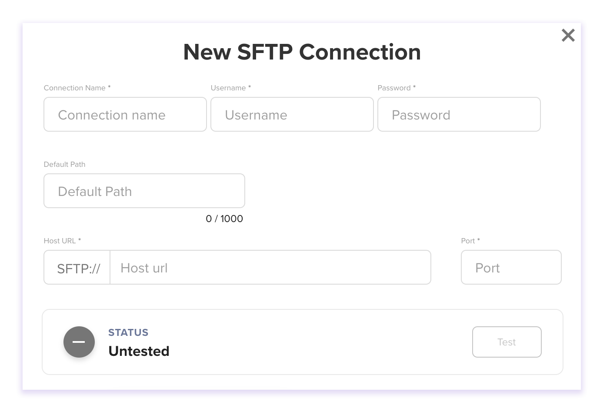Click the Host URL * label
The image size is (610, 408).
[62, 241]
